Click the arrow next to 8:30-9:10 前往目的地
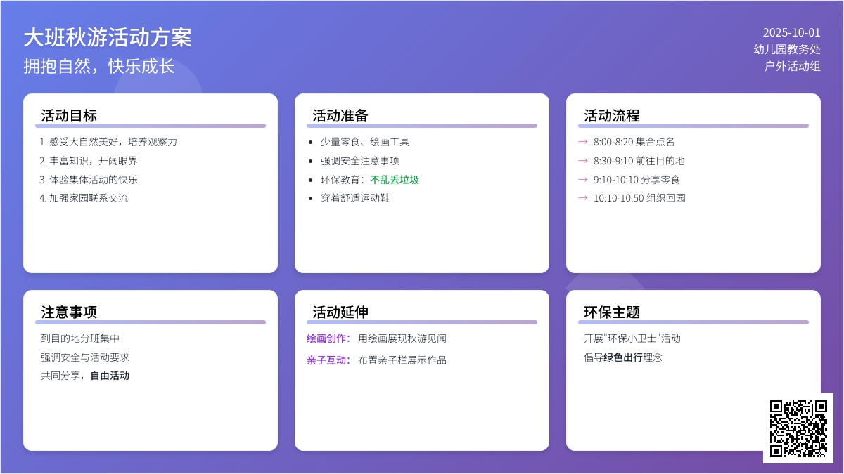Viewport: 844px width, 474px height. [x=582, y=160]
